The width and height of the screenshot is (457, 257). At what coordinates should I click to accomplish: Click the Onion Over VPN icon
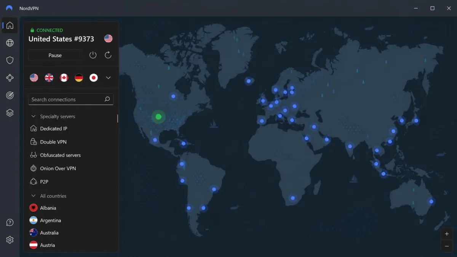point(34,168)
